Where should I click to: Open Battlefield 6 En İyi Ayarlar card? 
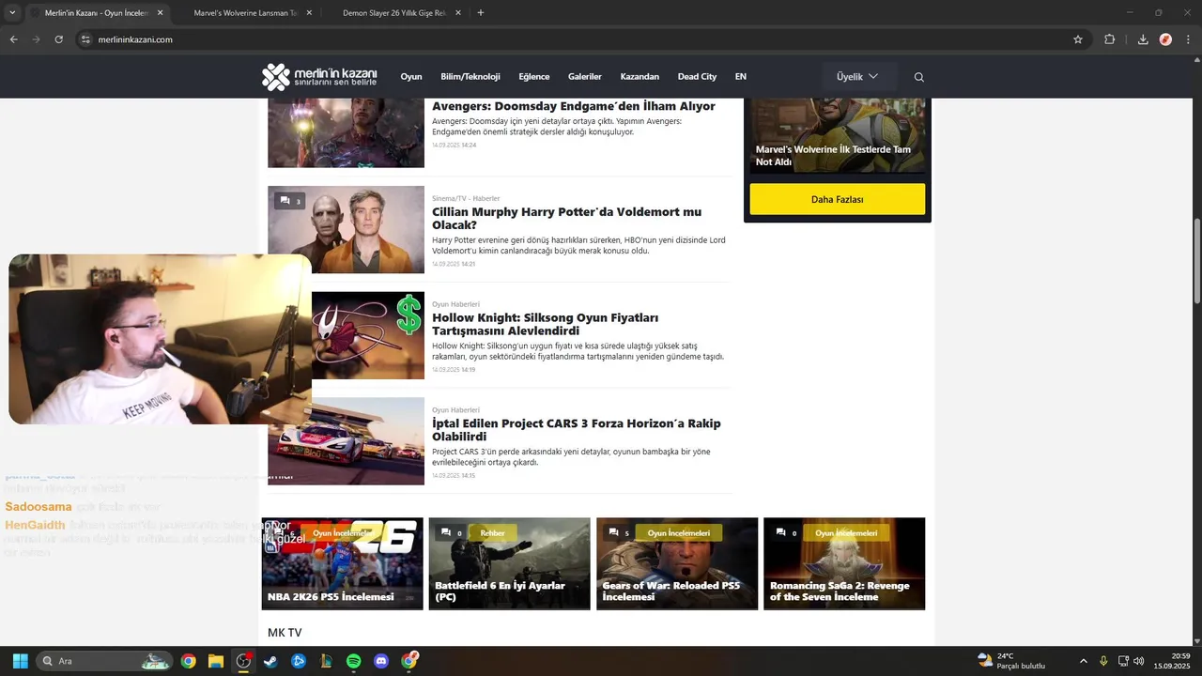[x=509, y=563]
